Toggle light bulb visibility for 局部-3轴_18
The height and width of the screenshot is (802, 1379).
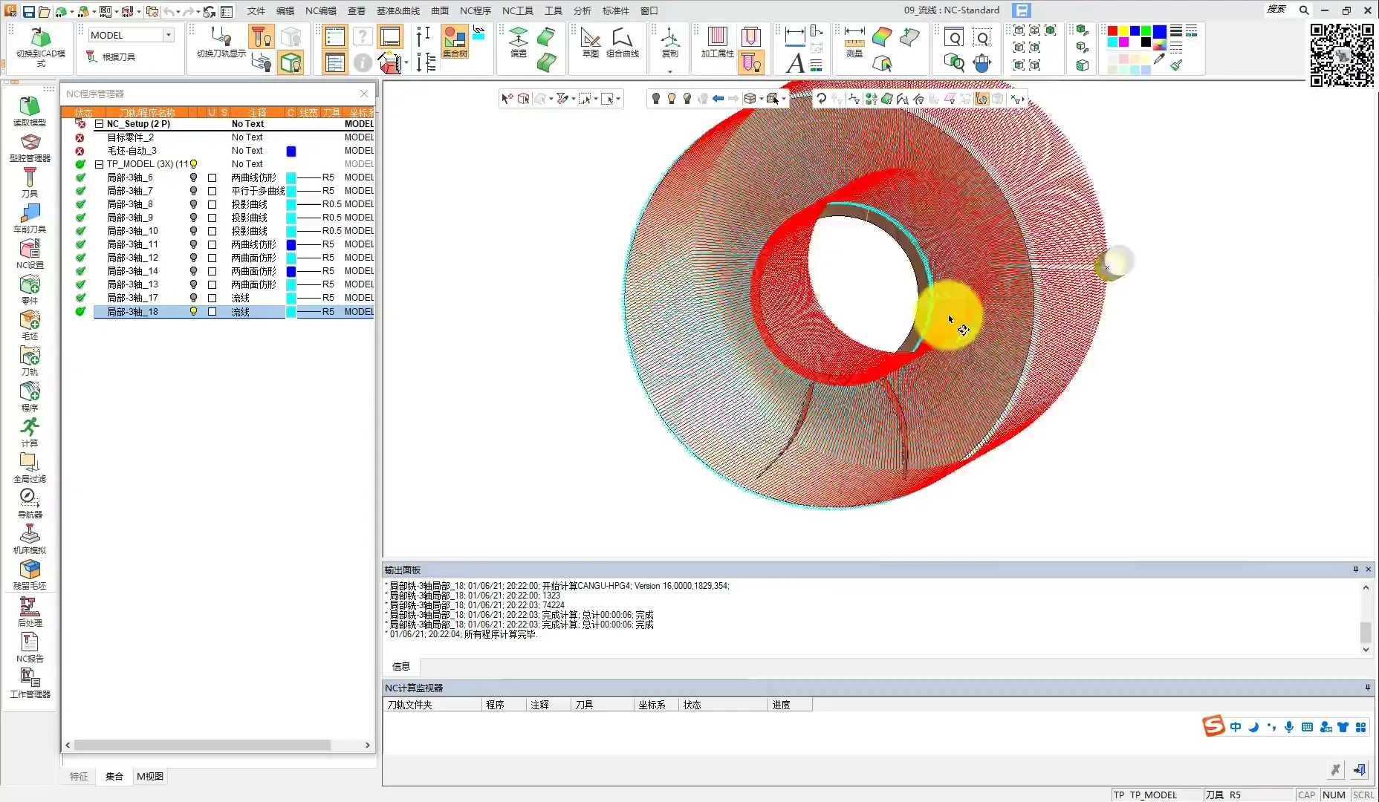click(193, 312)
